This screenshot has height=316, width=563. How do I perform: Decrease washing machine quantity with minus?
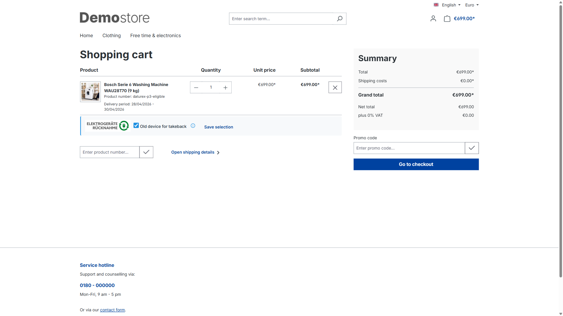click(x=196, y=87)
